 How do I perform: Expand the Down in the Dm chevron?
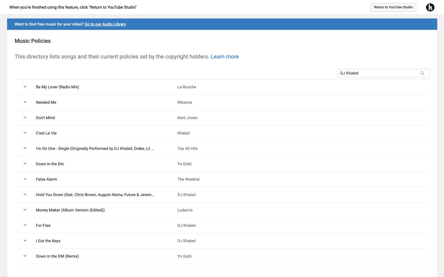click(x=25, y=164)
